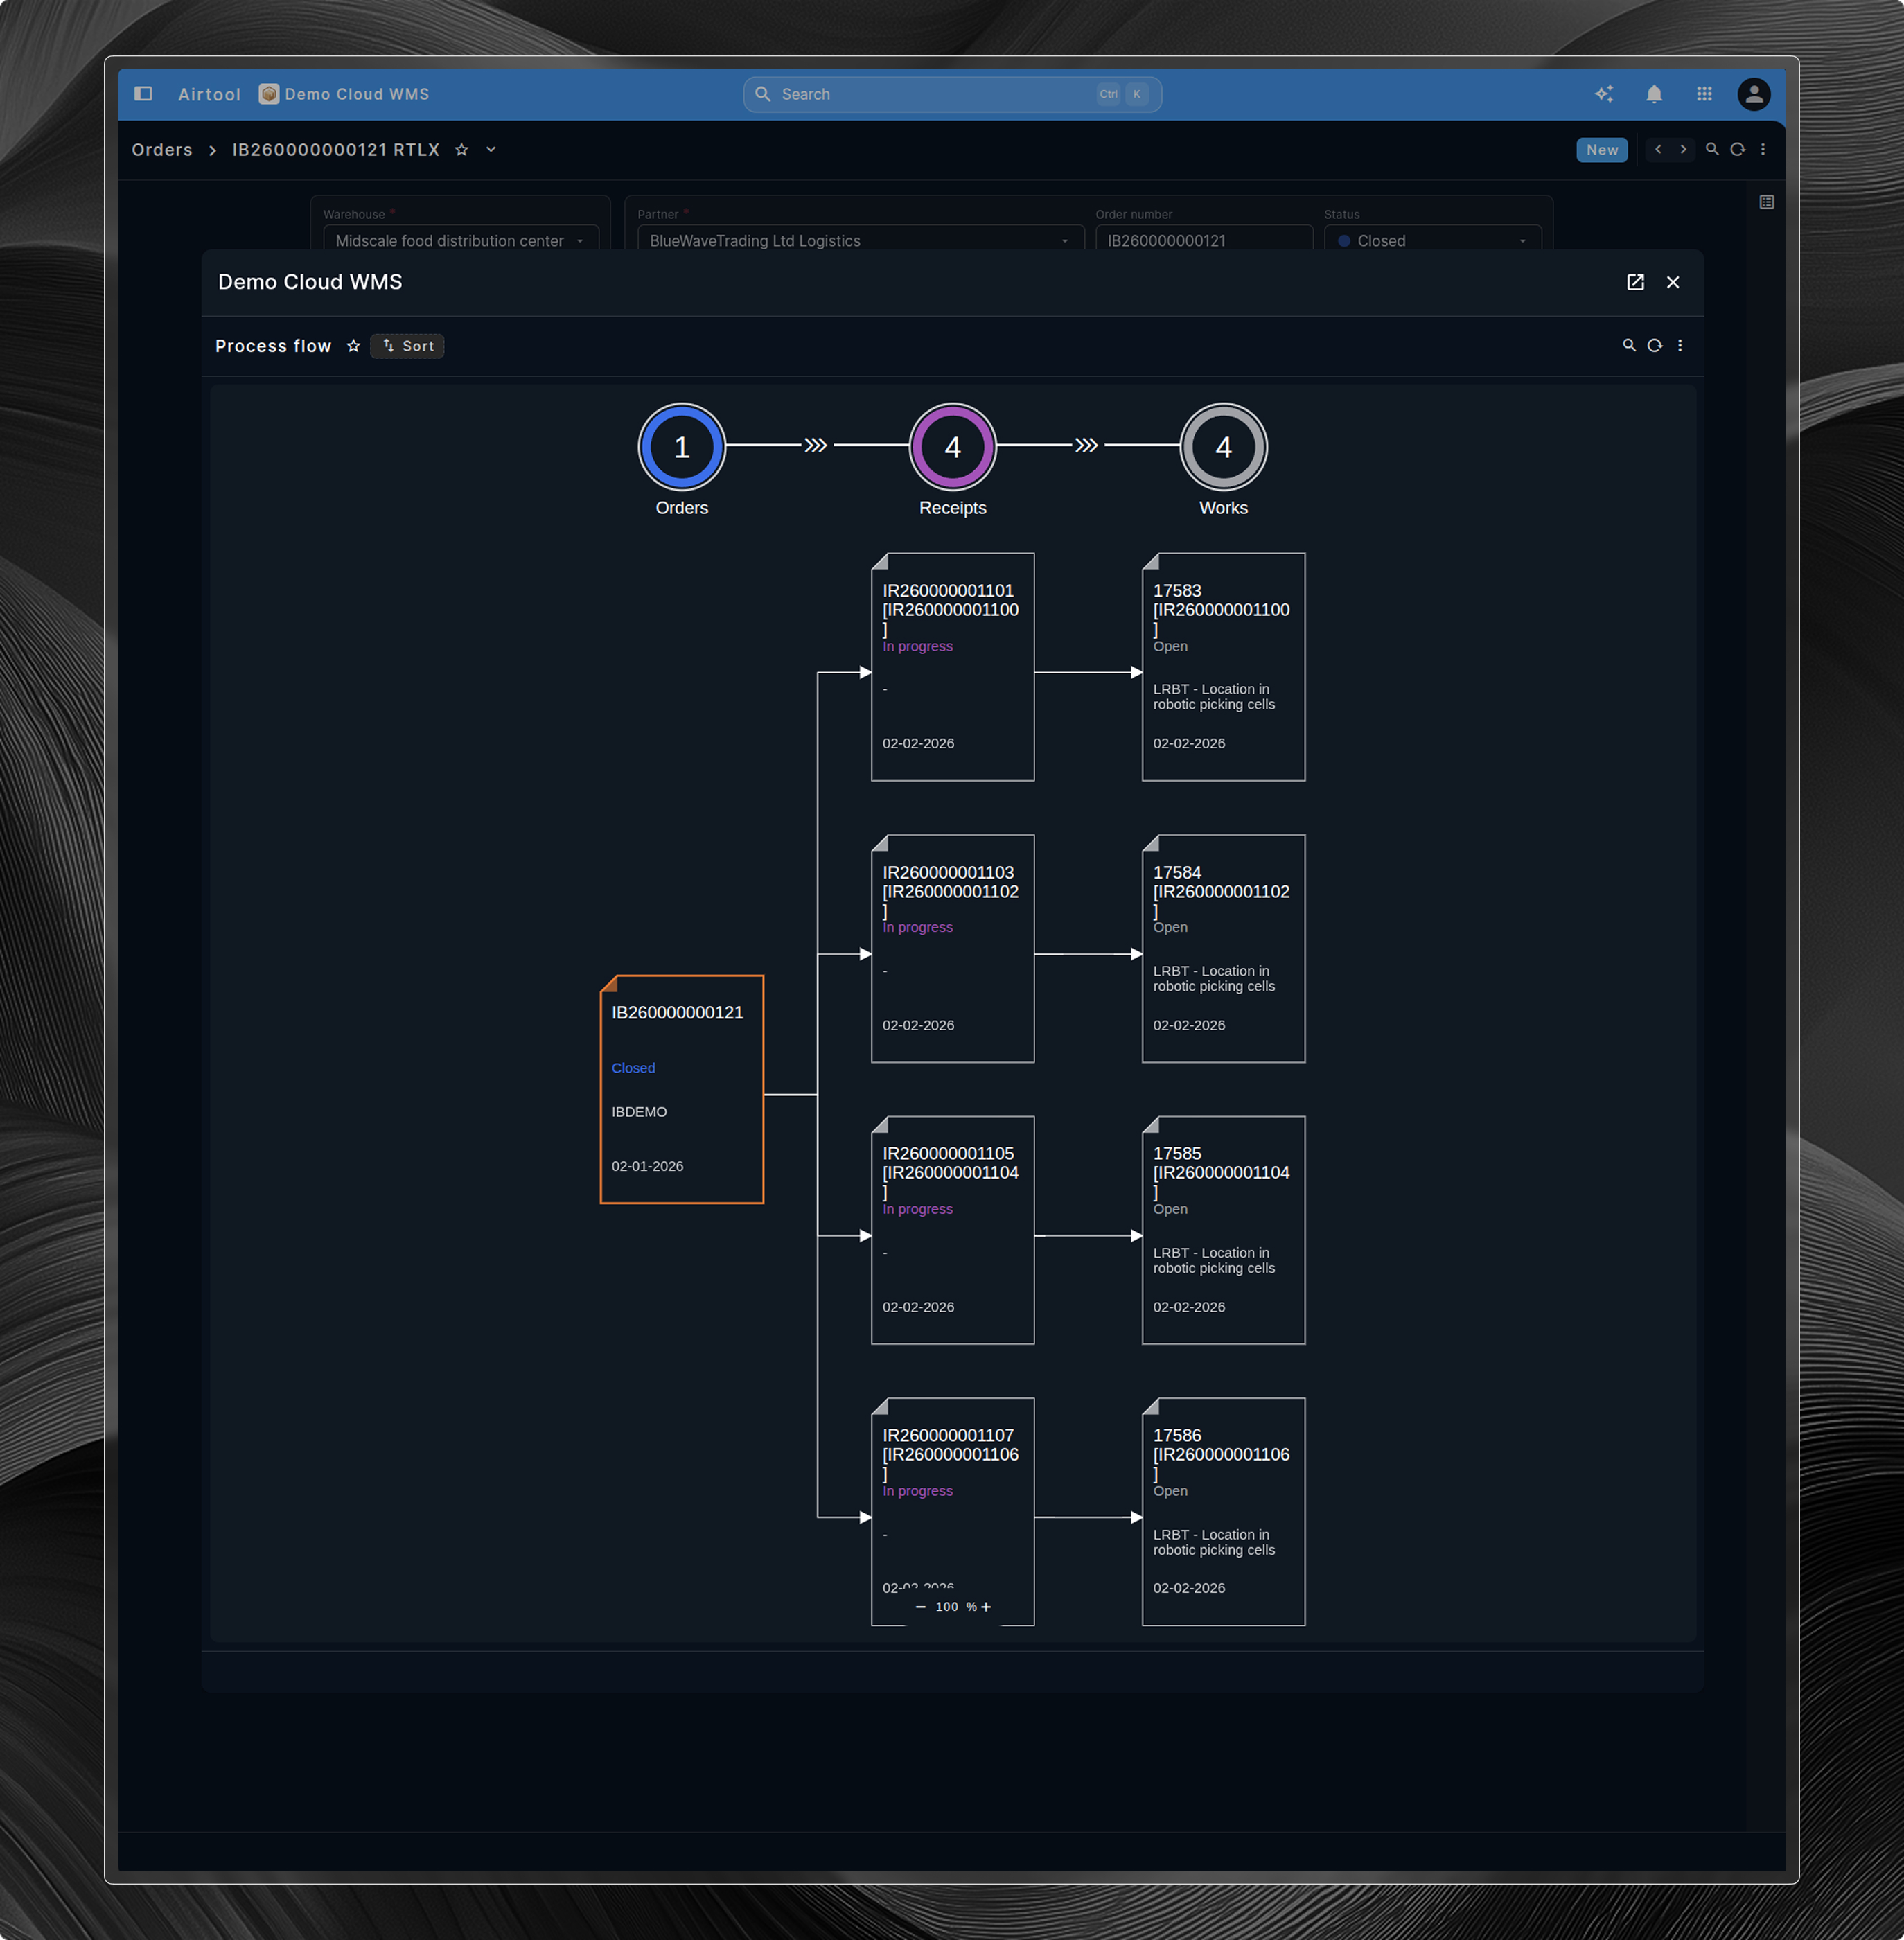The image size is (1904, 1940).
Task: Open dialog in new window icon
Action: pyautogui.click(x=1635, y=282)
